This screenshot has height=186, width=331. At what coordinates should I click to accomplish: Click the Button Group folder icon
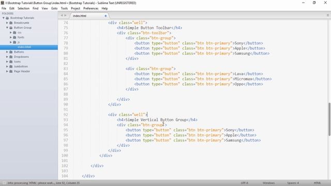coord(11,27)
